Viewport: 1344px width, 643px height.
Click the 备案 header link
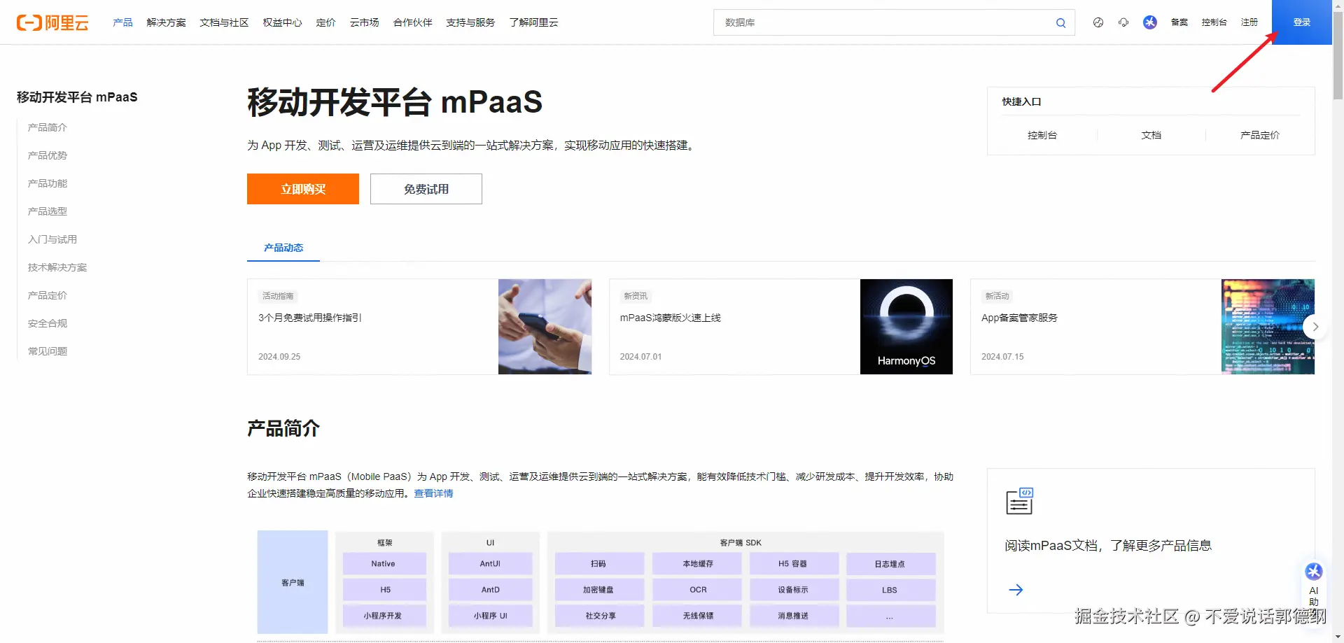[x=1179, y=22]
